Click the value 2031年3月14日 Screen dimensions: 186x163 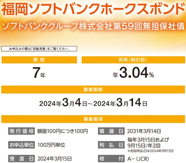(144, 131)
